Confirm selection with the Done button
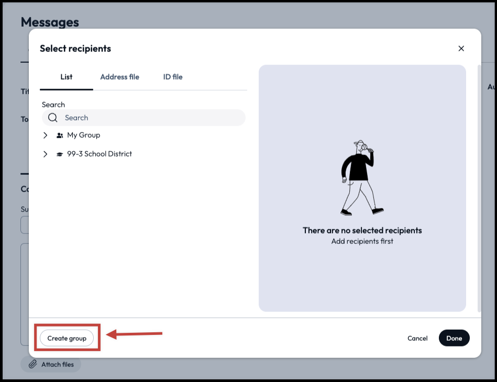The width and height of the screenshot is (497, 382). (454, 338)
